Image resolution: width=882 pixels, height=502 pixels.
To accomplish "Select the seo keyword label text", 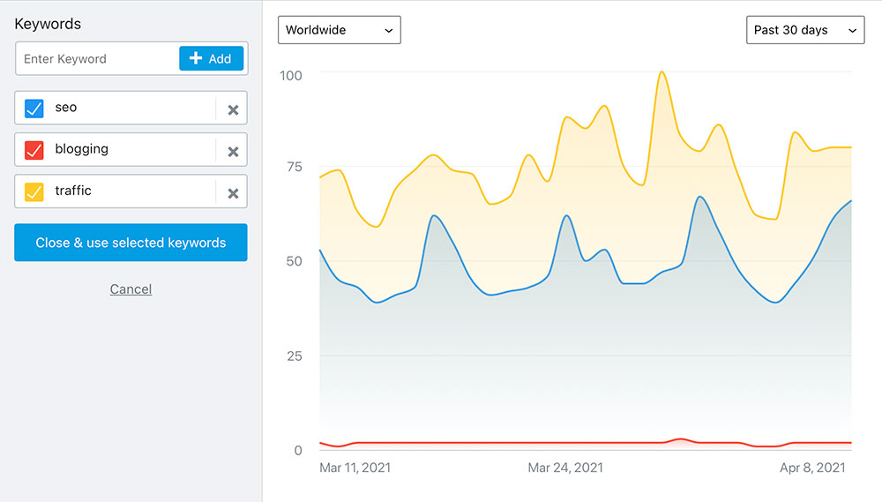I will point(66,108).
